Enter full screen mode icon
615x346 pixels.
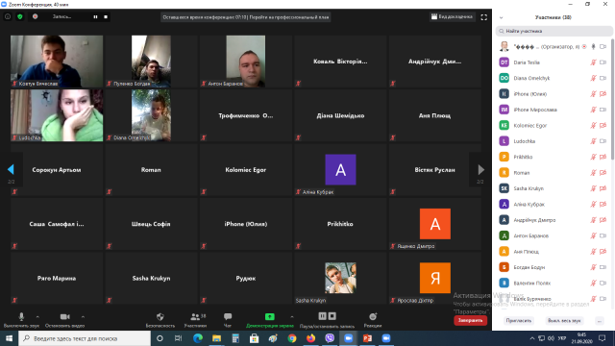pos(484,17)
